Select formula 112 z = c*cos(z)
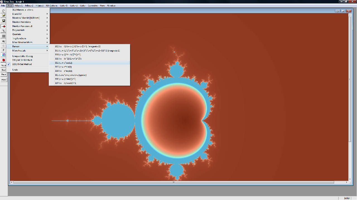 coord(89,63)
